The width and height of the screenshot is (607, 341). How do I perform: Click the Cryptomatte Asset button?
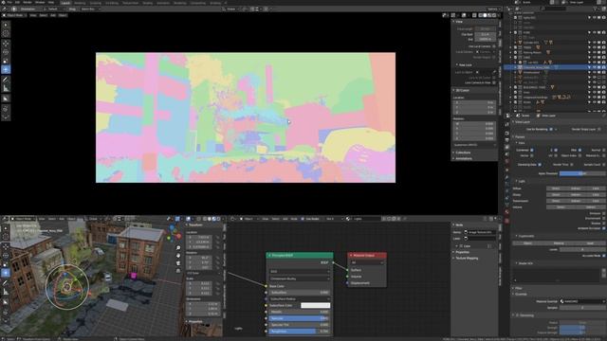[590, 243]
